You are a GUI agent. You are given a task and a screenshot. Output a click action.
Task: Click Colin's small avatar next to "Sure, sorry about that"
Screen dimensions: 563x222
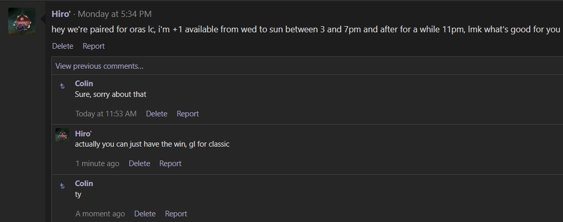[x=63, y=86]
